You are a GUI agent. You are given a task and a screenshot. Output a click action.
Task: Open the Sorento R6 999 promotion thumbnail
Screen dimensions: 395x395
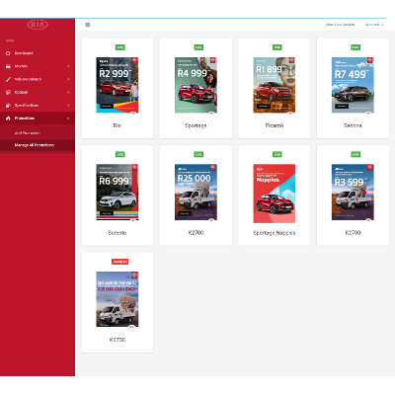click(x=118, y=193)
